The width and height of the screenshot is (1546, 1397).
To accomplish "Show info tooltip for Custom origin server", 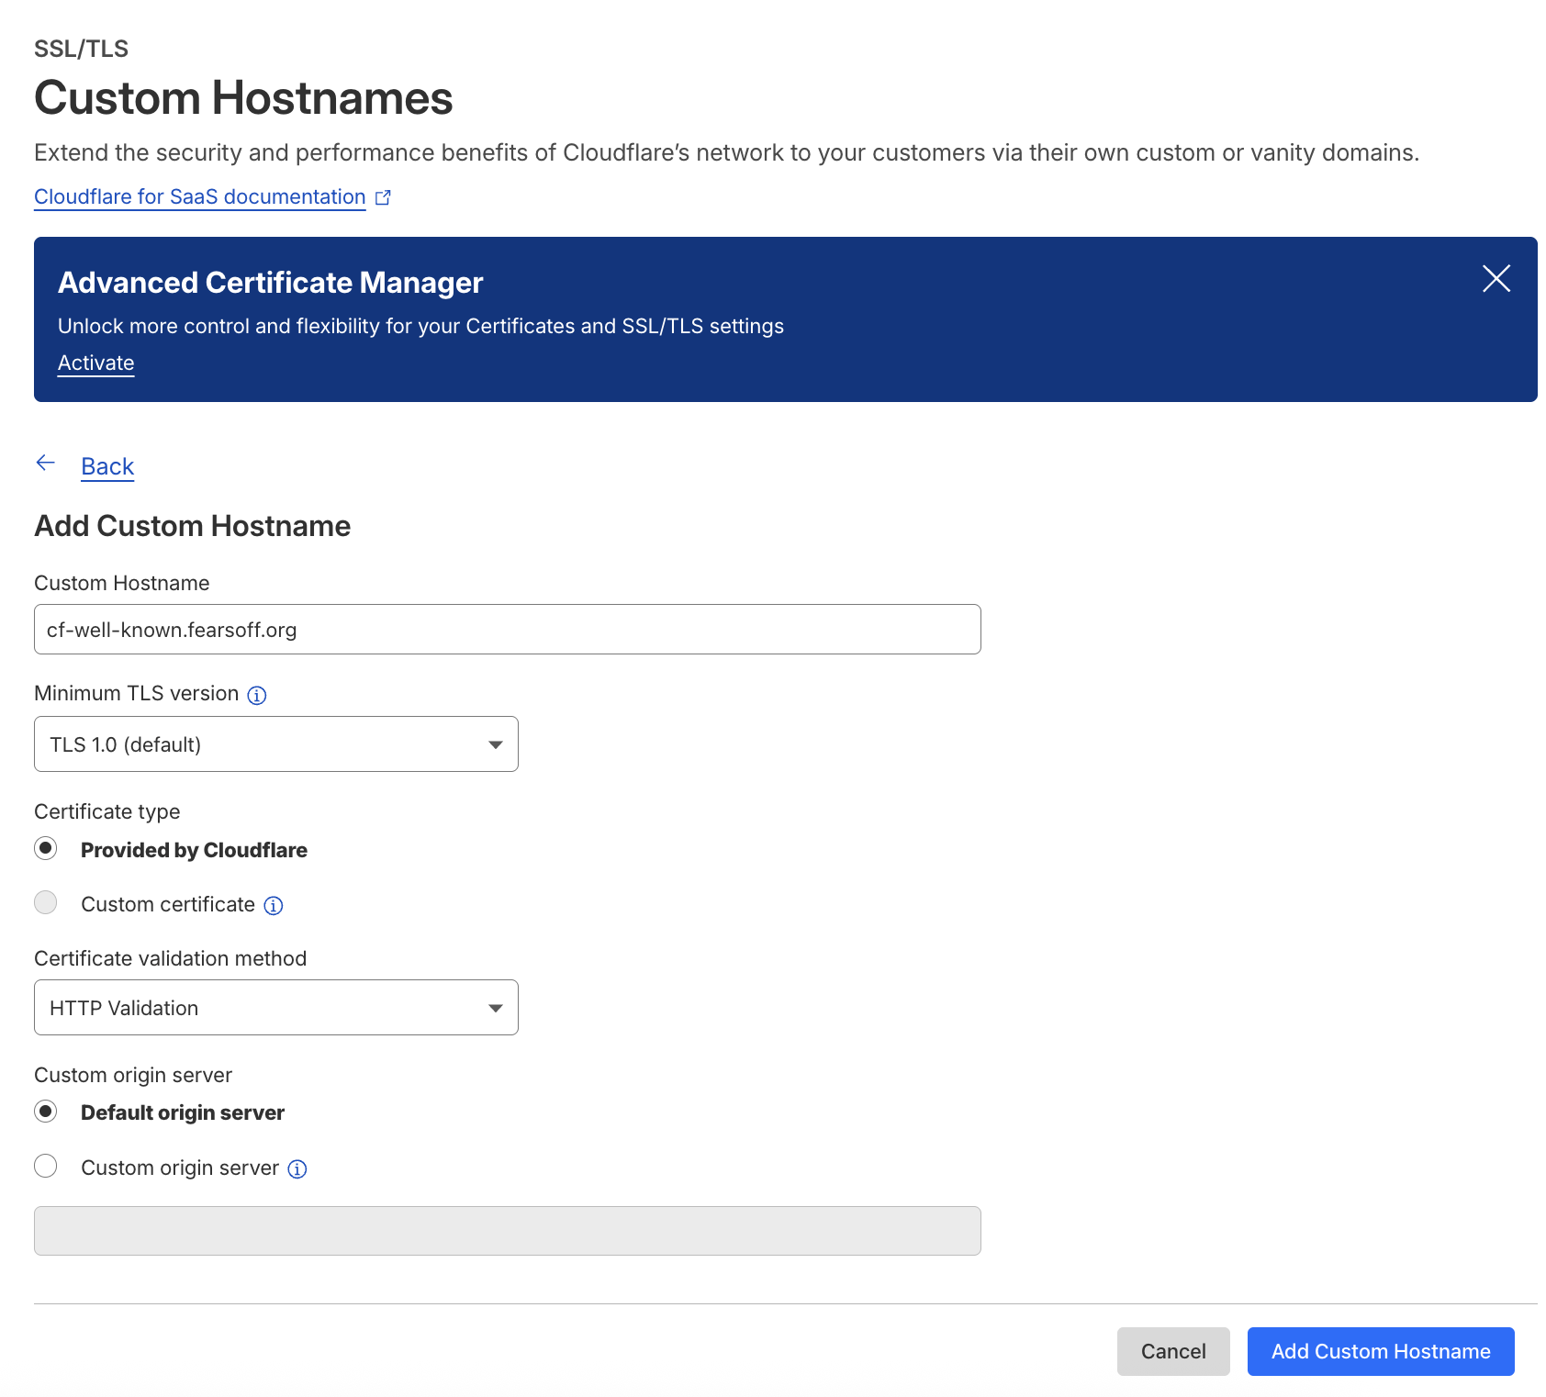I will 297,1168.
